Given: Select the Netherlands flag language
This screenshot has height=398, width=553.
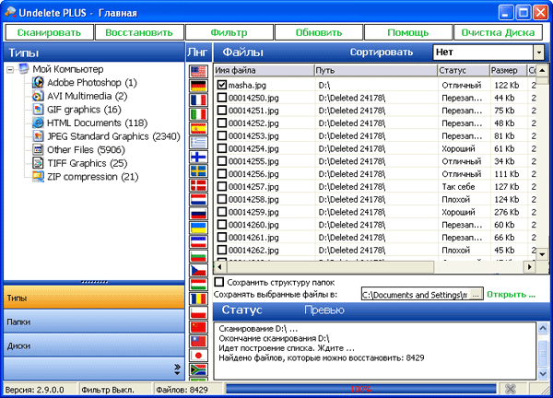Looking at the screenshot, I should coord(198,199).
